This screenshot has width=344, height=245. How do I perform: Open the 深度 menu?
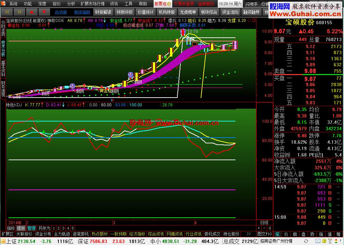(42, 4)
